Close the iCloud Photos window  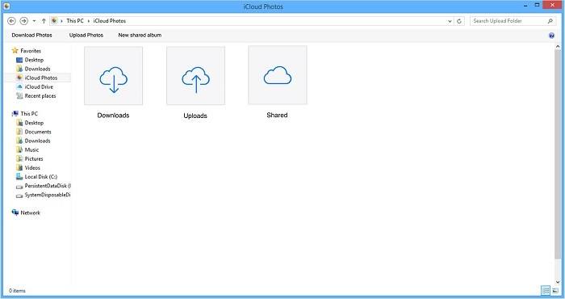tap(552, 5)
